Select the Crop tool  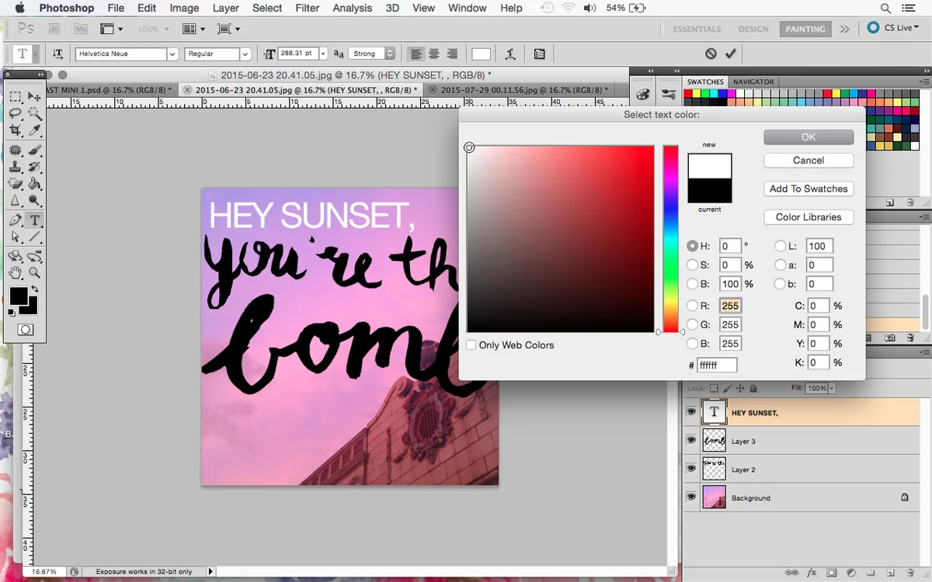[16, 131]
